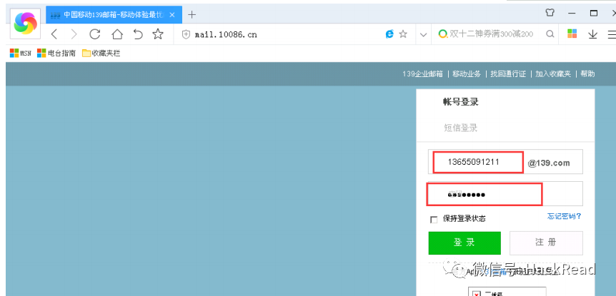Screen dimensions: 616x296
Task: Open the 电台指南 bookmark
Action: [x=56, y=53]
